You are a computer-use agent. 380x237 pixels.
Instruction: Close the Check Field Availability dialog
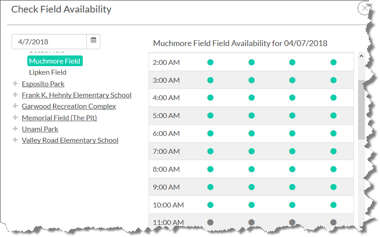[x=365, y=8]
